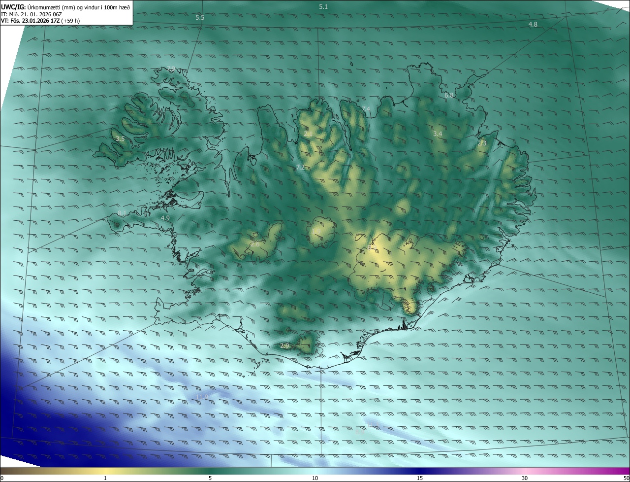The height and width of the screenshot is (482, 630).
Task: Click the value label '5.1' on the map
Action: tap(323, 6)
